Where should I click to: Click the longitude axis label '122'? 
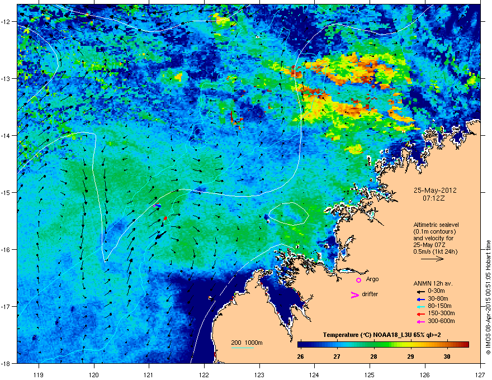(204, 374)
